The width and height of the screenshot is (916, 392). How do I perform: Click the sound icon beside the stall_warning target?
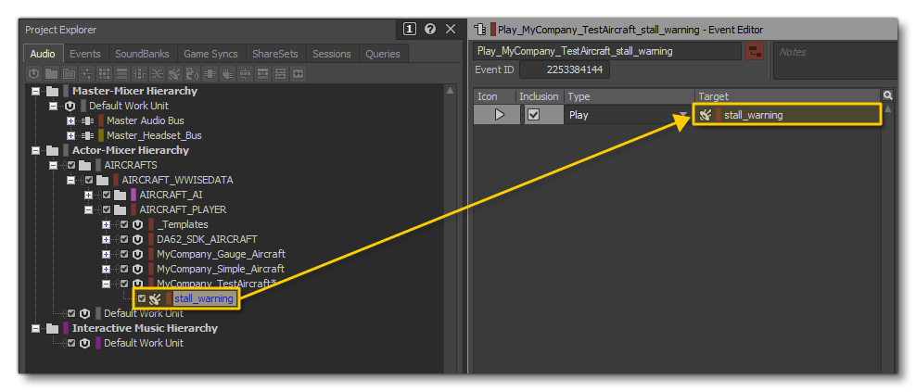point(706,115)
